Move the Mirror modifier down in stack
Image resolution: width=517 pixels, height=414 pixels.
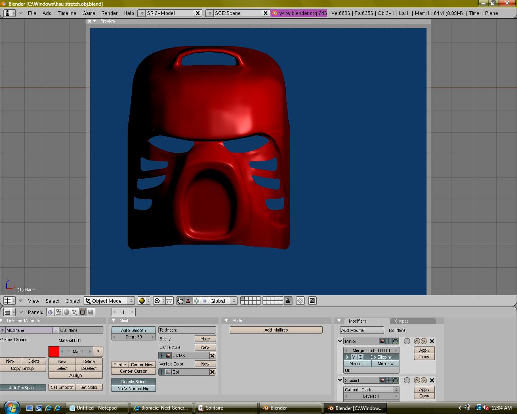point(424,341)
